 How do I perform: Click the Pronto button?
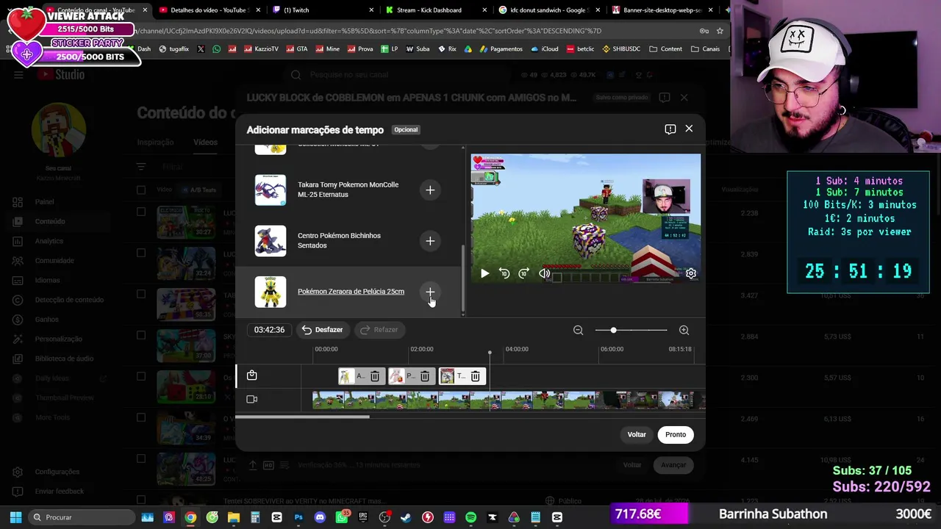click(676, 435)
